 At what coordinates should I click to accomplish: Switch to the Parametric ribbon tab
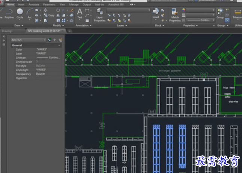[49, 5]
